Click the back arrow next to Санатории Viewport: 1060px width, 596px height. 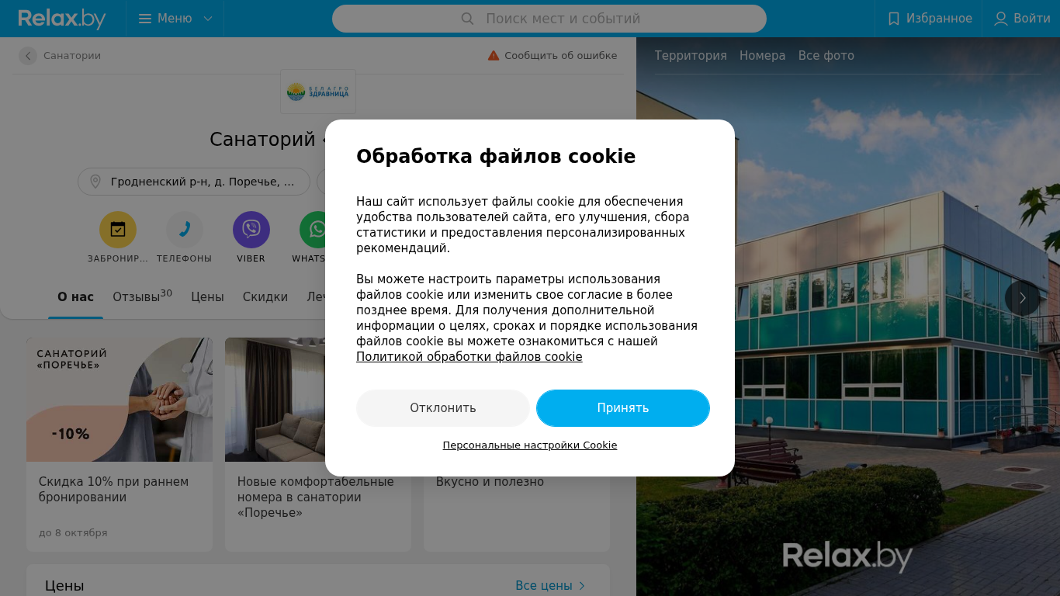point(28,56)
